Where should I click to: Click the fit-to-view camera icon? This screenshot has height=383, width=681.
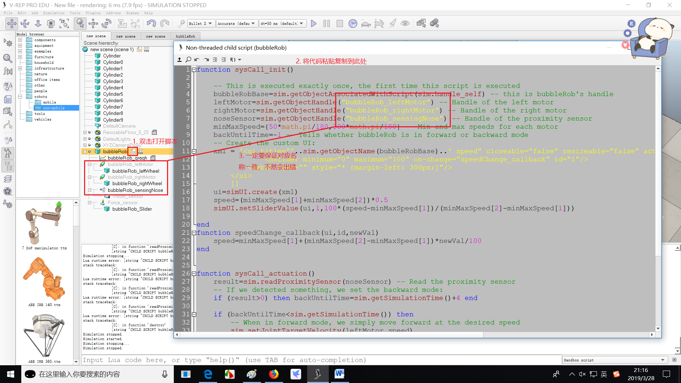[64, 24]
